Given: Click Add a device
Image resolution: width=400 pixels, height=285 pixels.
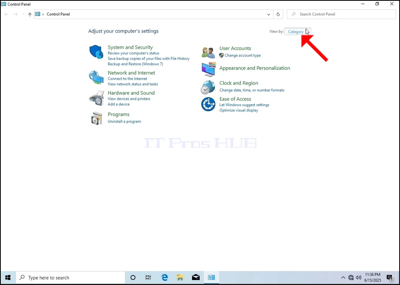Looking at the screenshot, I should (118, 104).
